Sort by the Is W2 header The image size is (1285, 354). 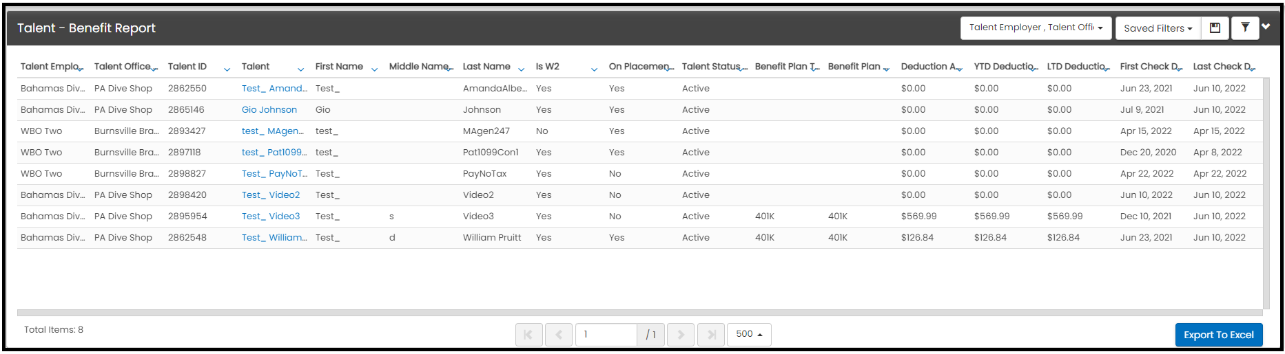coord(548,67)
